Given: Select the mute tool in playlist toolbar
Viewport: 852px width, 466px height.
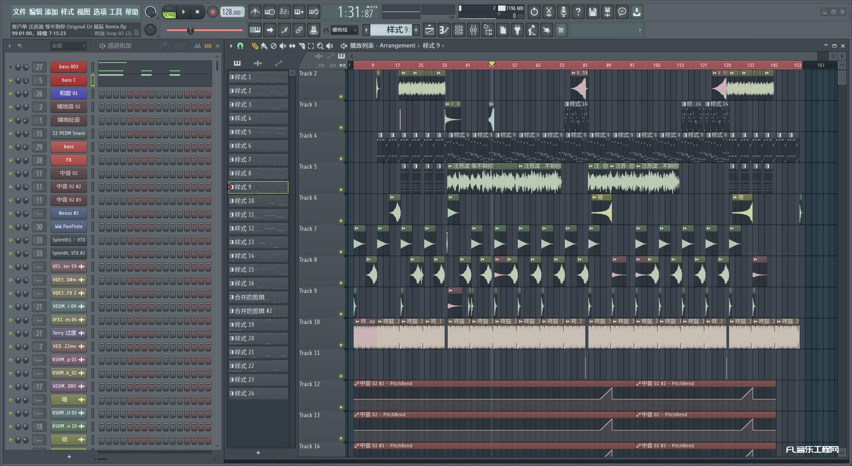Looking at the screenshot, I should (283, 46).
